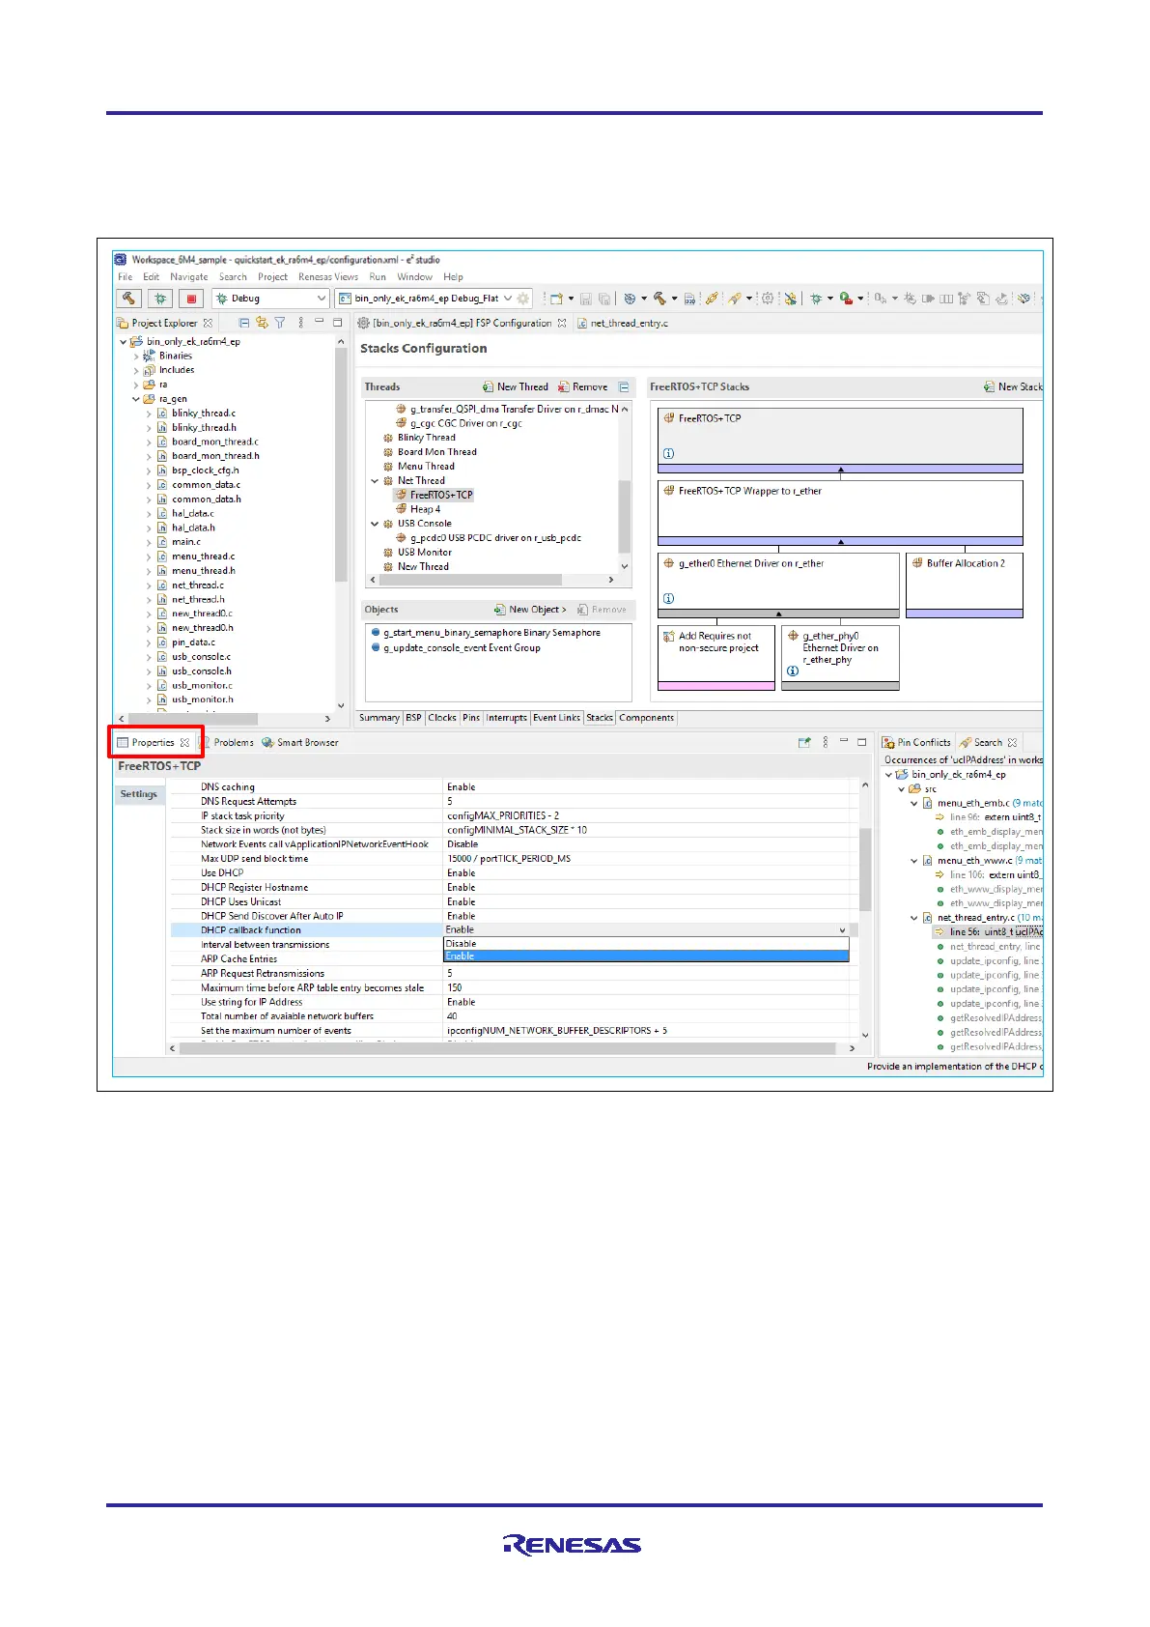The height and width of the screenshot is (1627, 1150).
Task: Open the net_thread_entry.c editor tab
Action: (623, 323)
